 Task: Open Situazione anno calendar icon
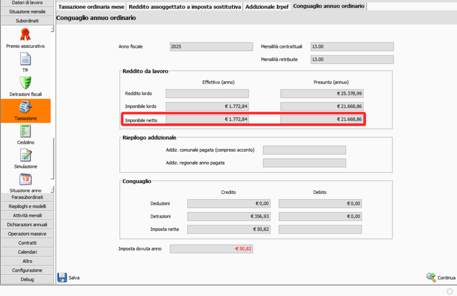pyautogui.click(x=25, y=179)
